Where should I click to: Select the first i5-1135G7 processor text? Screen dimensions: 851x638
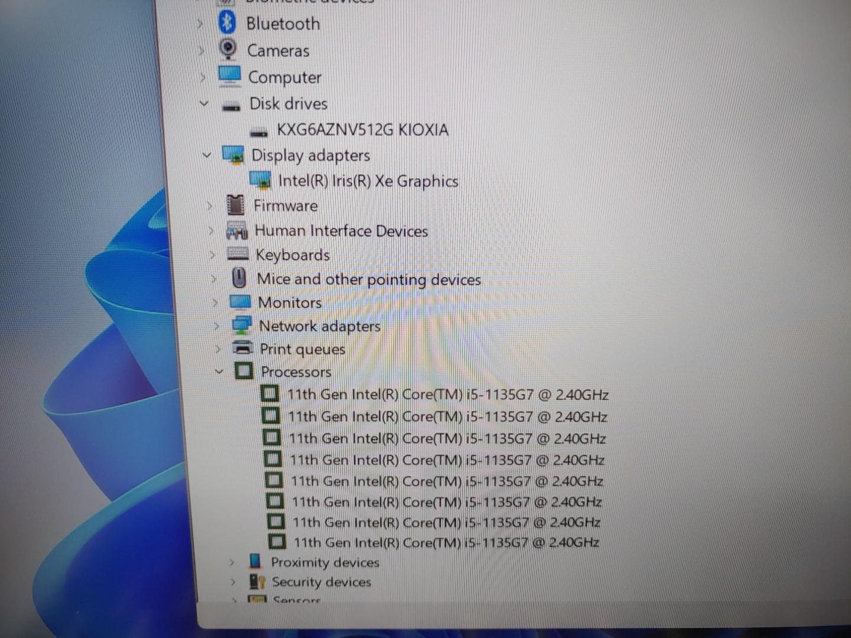(448, 394)
